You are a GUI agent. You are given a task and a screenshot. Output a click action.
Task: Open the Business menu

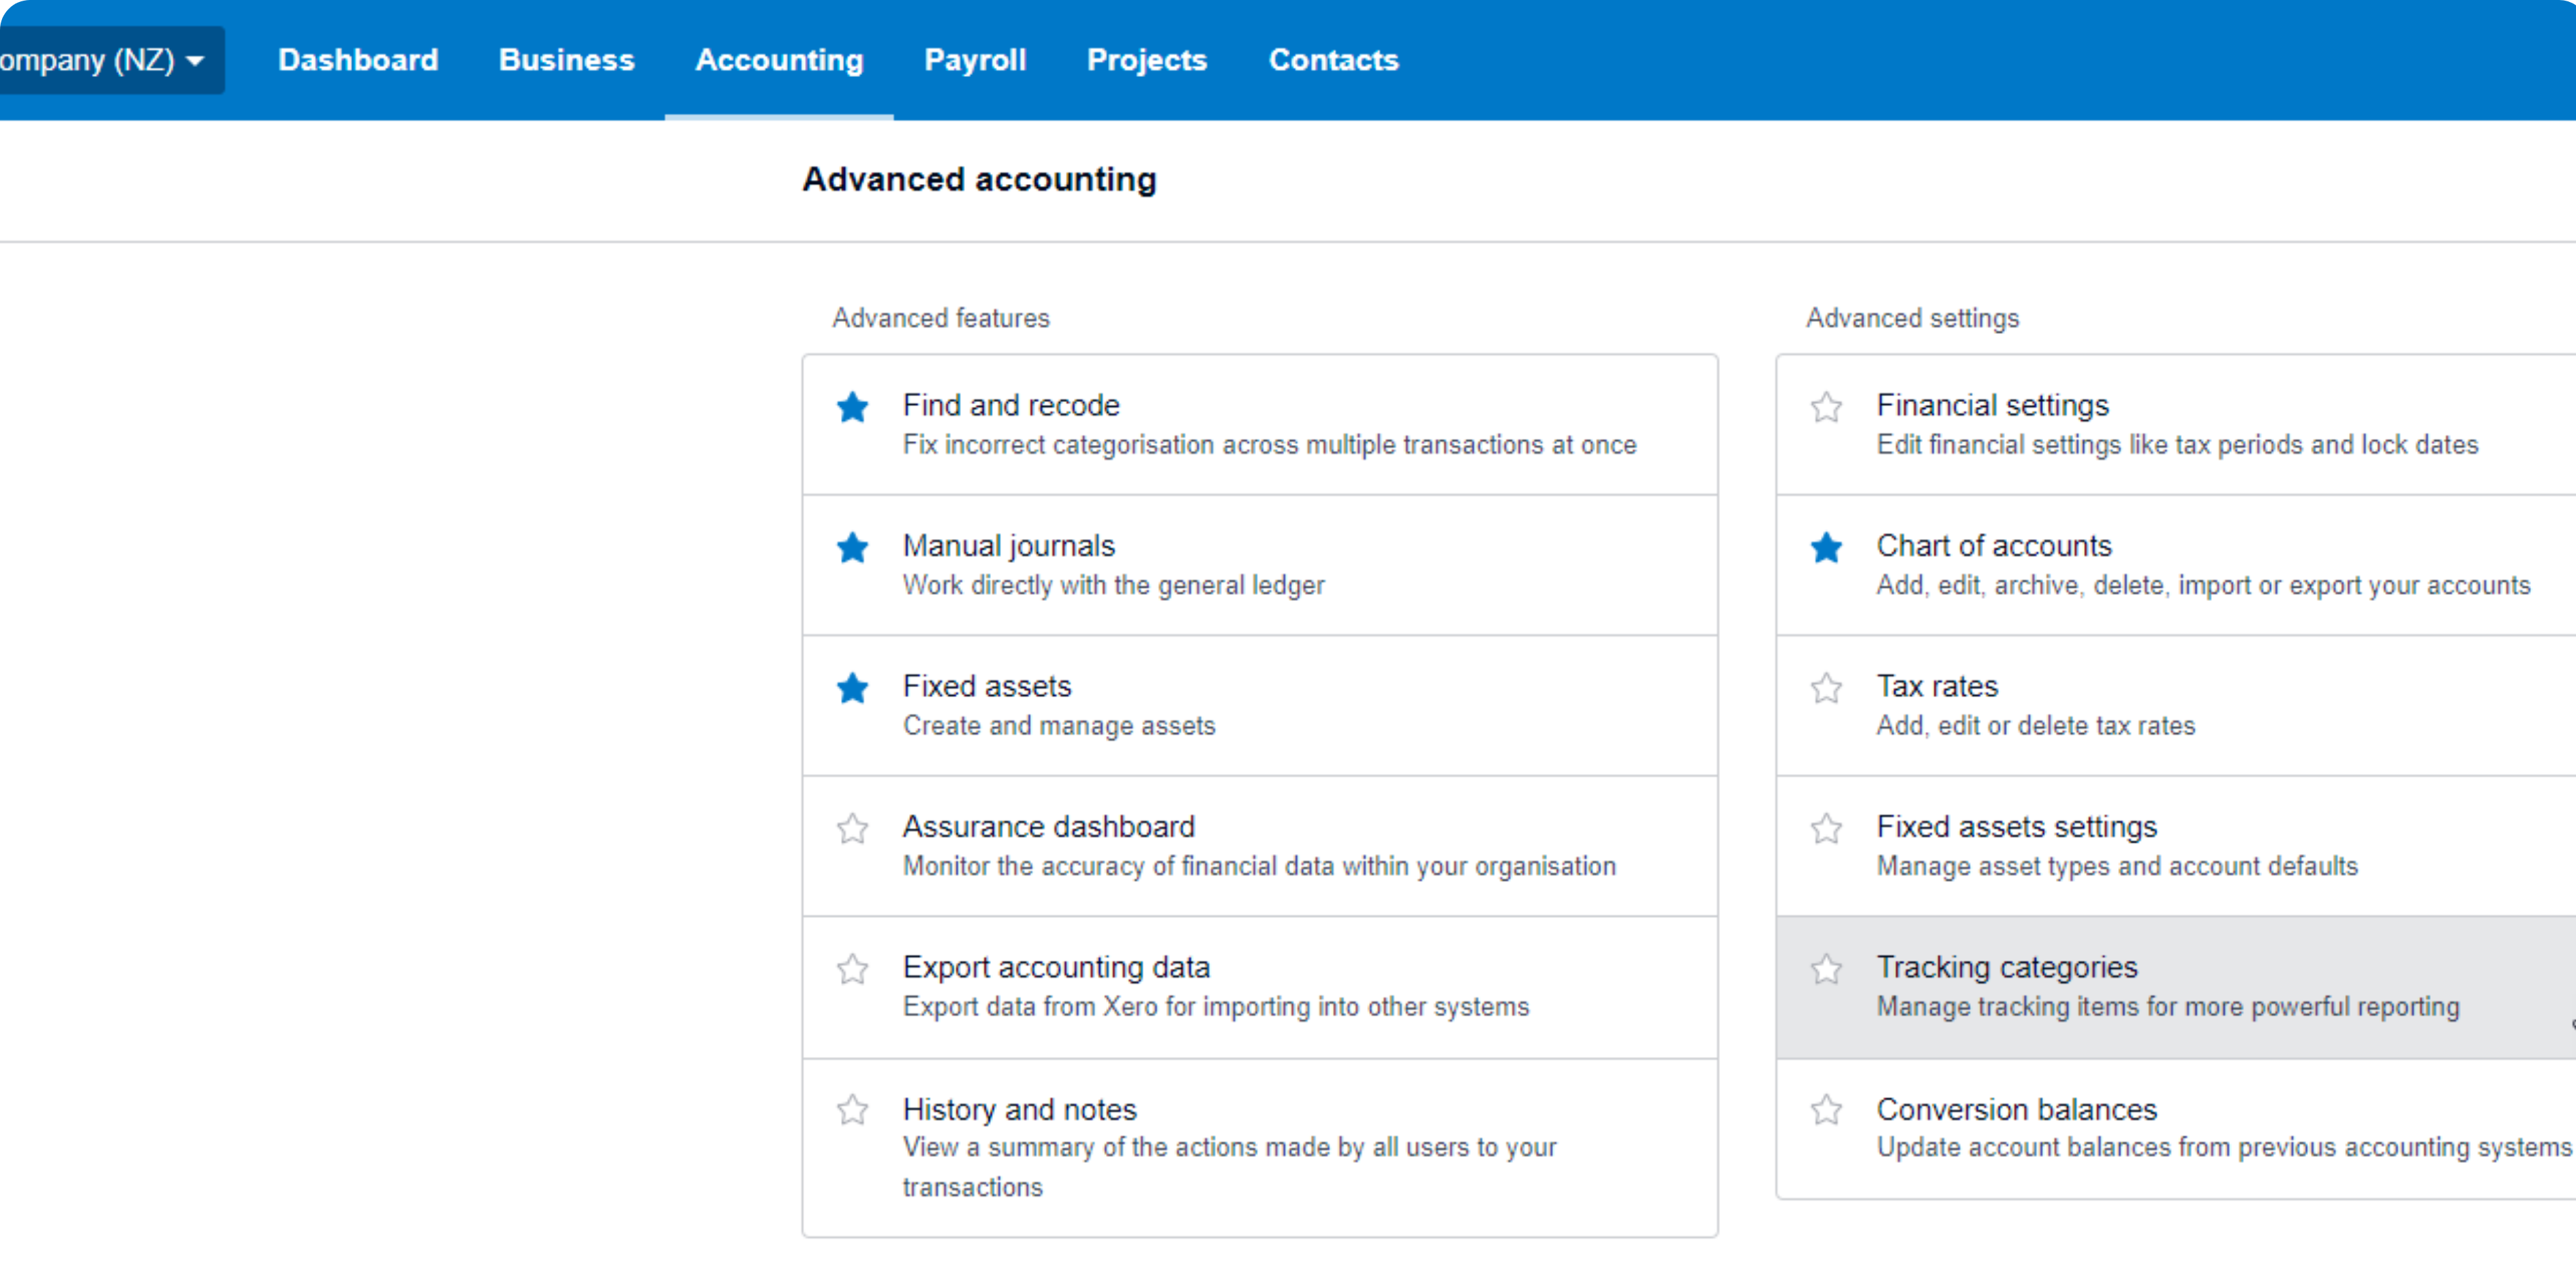coord(566,60)
